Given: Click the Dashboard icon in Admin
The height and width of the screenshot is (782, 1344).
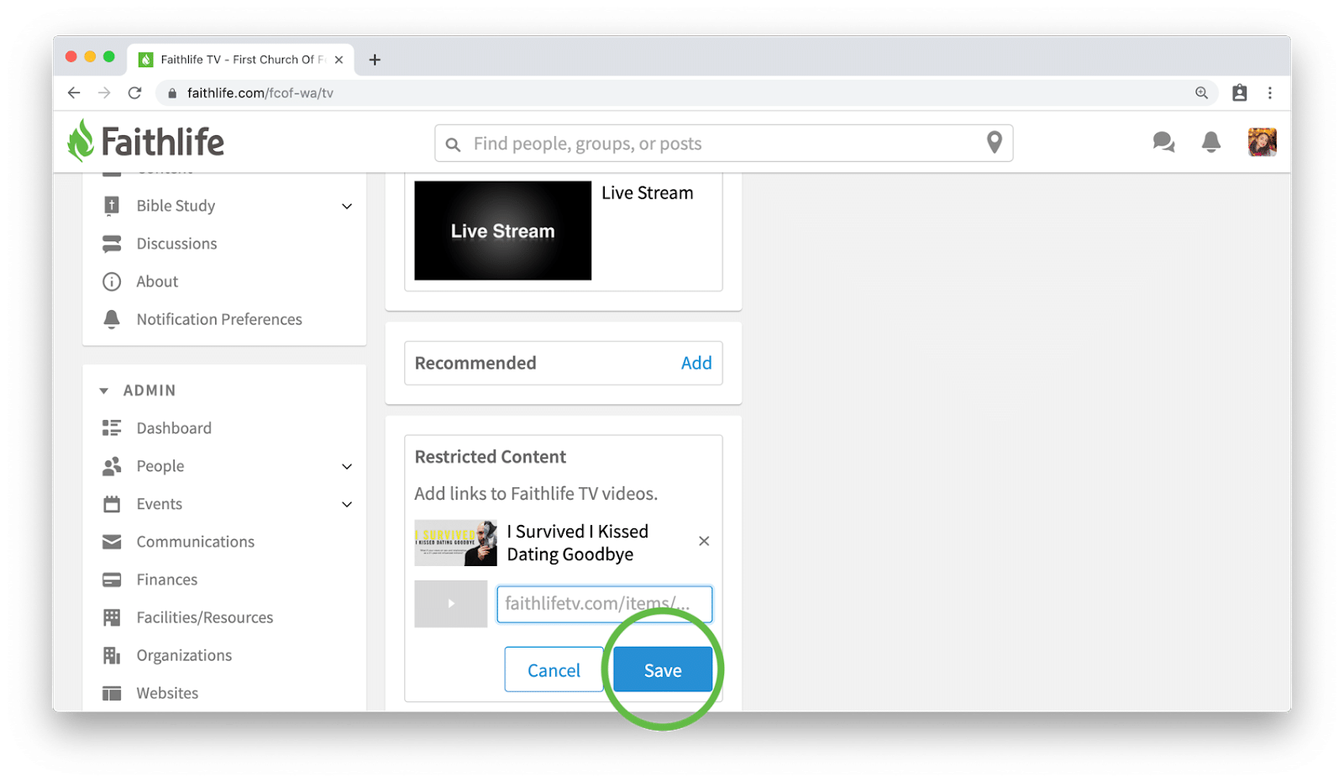Looking at the screenshot, I should (111, 428).
